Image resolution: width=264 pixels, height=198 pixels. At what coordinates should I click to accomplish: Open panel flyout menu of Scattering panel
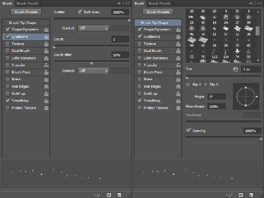[127, 3]
